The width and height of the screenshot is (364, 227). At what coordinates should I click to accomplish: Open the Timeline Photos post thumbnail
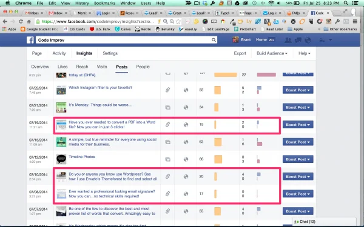61,159
